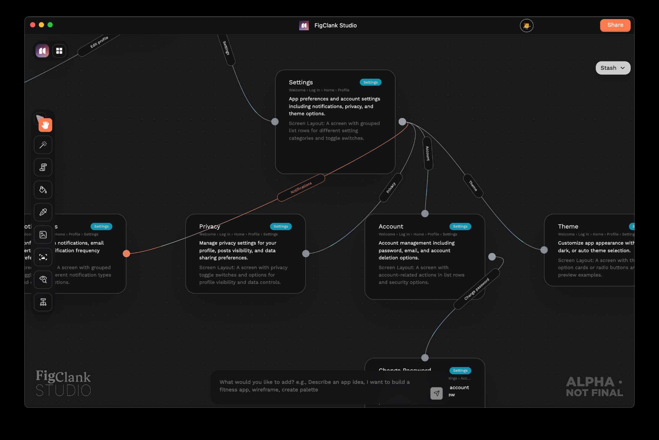Select the eyedropper tool

[43, 212]
